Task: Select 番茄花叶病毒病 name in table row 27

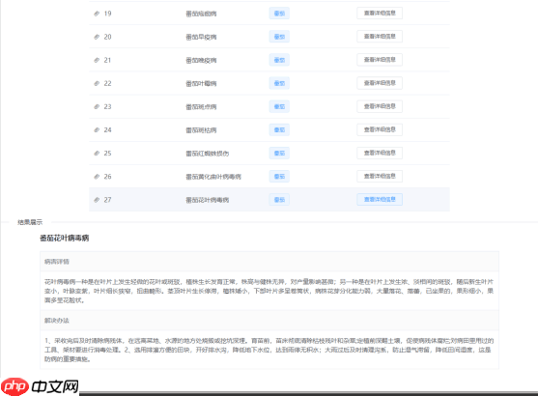Action: 208,200
